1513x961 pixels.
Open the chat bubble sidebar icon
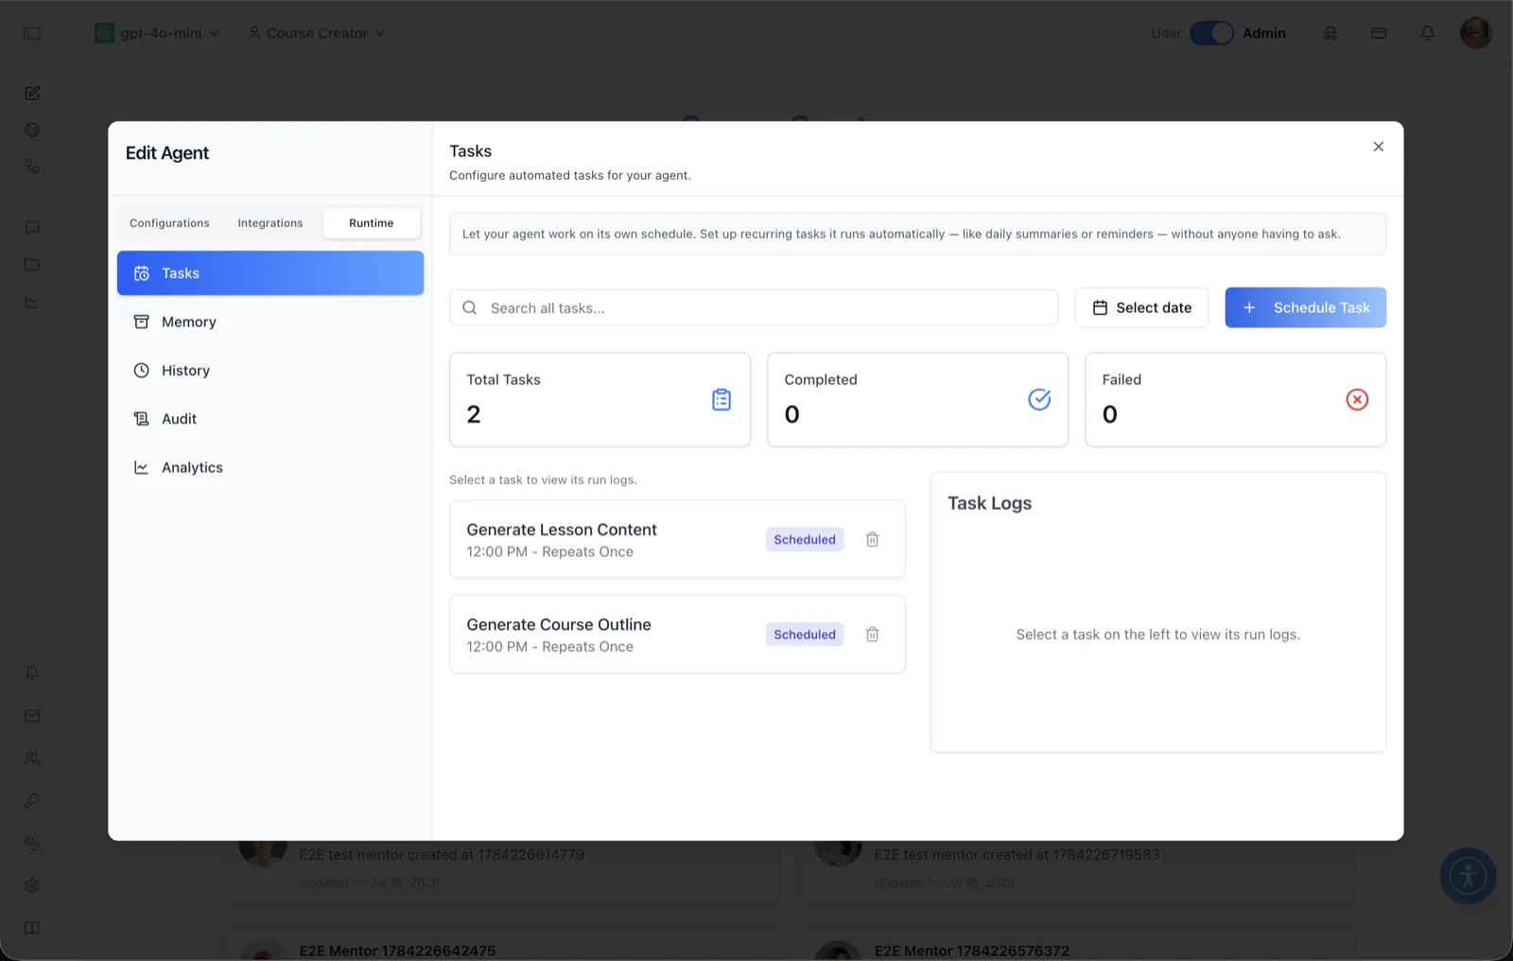click(x=32, y=227)
